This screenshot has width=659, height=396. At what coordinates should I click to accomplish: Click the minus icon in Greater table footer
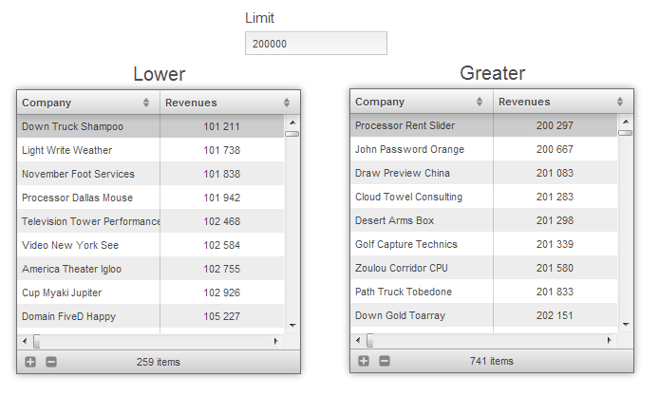click(x=385, y=361)
